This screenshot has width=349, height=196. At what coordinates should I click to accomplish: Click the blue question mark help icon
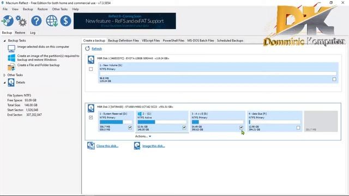coord(37,21)
